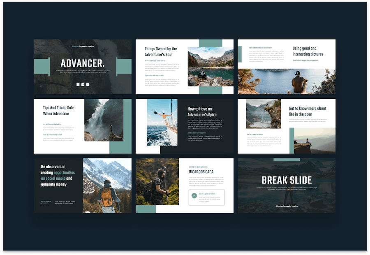Click the LinkedIn icon on the ADVANCER slide

[83, 85]
